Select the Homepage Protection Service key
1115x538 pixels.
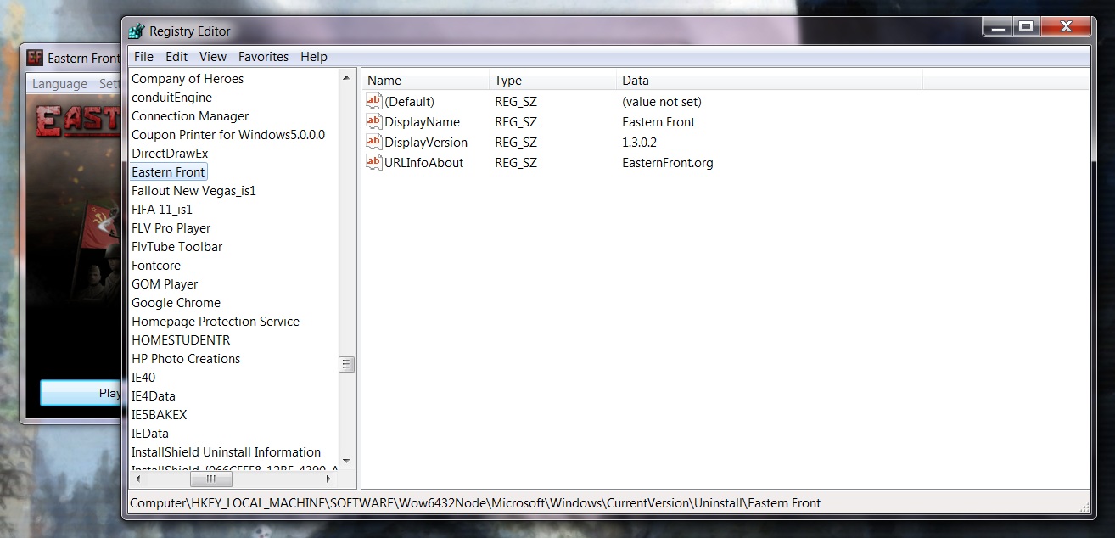pyautogui.click(x=216, y=322)
